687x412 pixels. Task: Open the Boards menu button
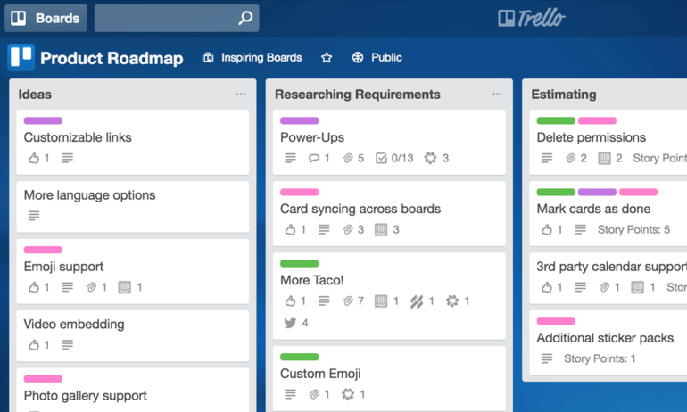pos(46,19)
